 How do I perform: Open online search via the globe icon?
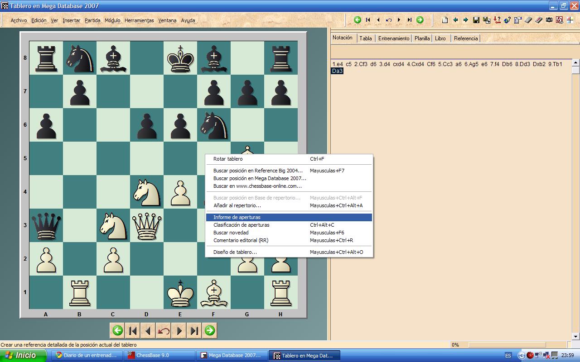(506, 20)
